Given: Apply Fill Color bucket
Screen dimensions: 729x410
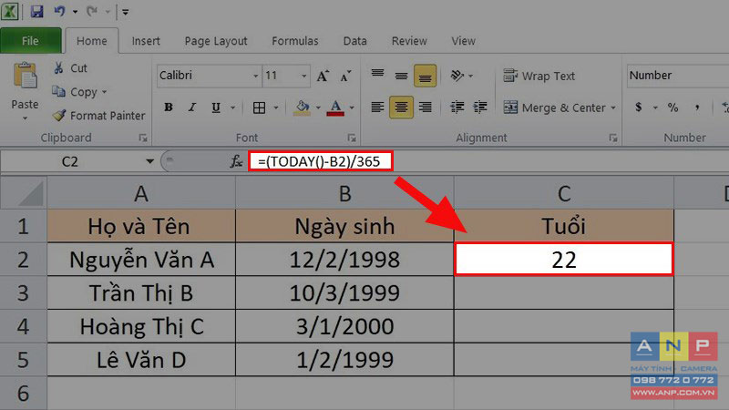Looking at the screenshot, I should point(303,108).
